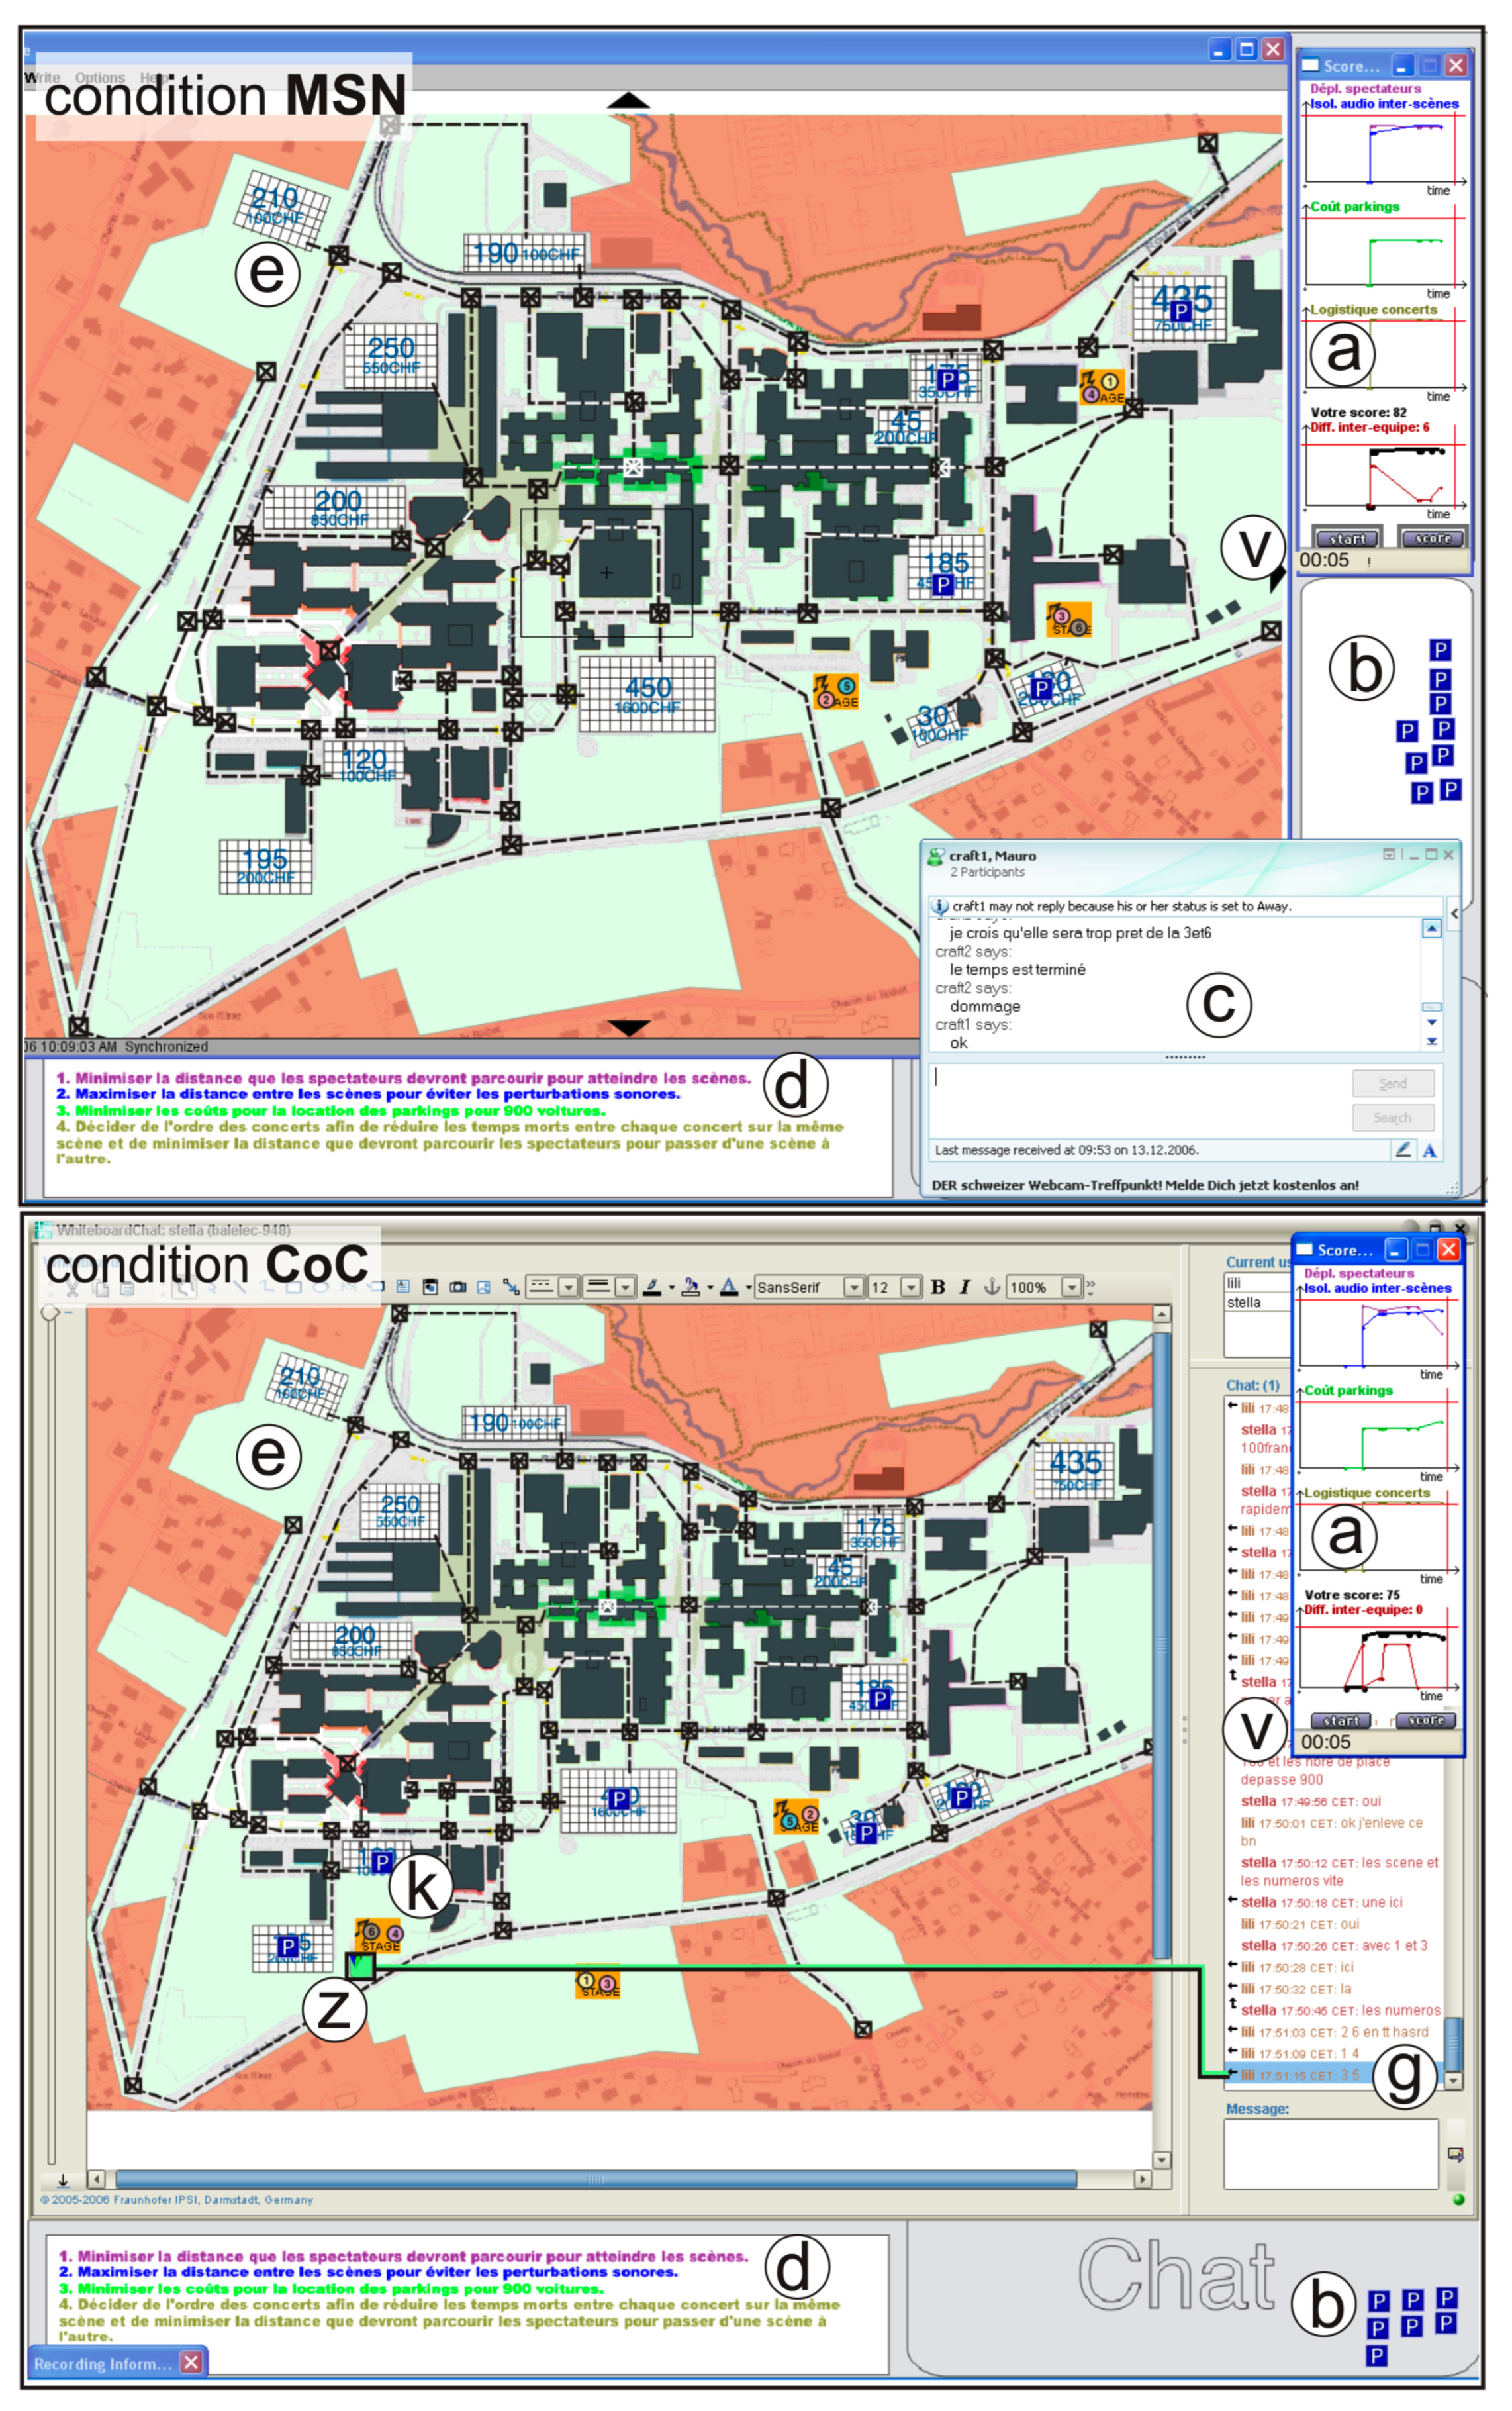The width and height of the screenshot is (1512, 2411).
Task: Click the info icon in MSN away notice
Action: (940, 905)
